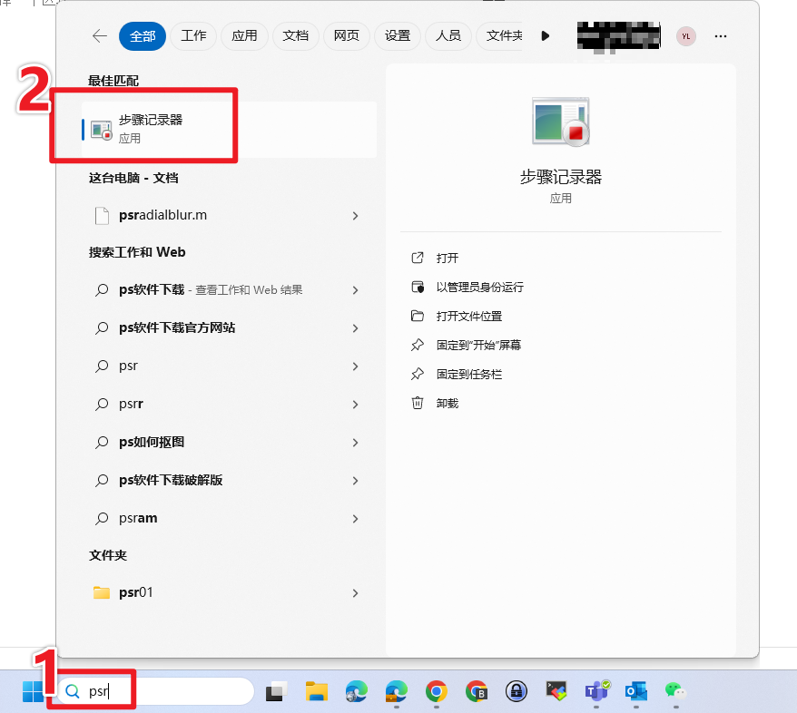797x713 pixels.
Task: Click 固定到任务栏 option
Action: (468, 375)
